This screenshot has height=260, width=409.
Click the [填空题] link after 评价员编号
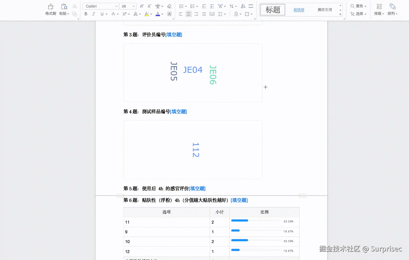(173, 34)
